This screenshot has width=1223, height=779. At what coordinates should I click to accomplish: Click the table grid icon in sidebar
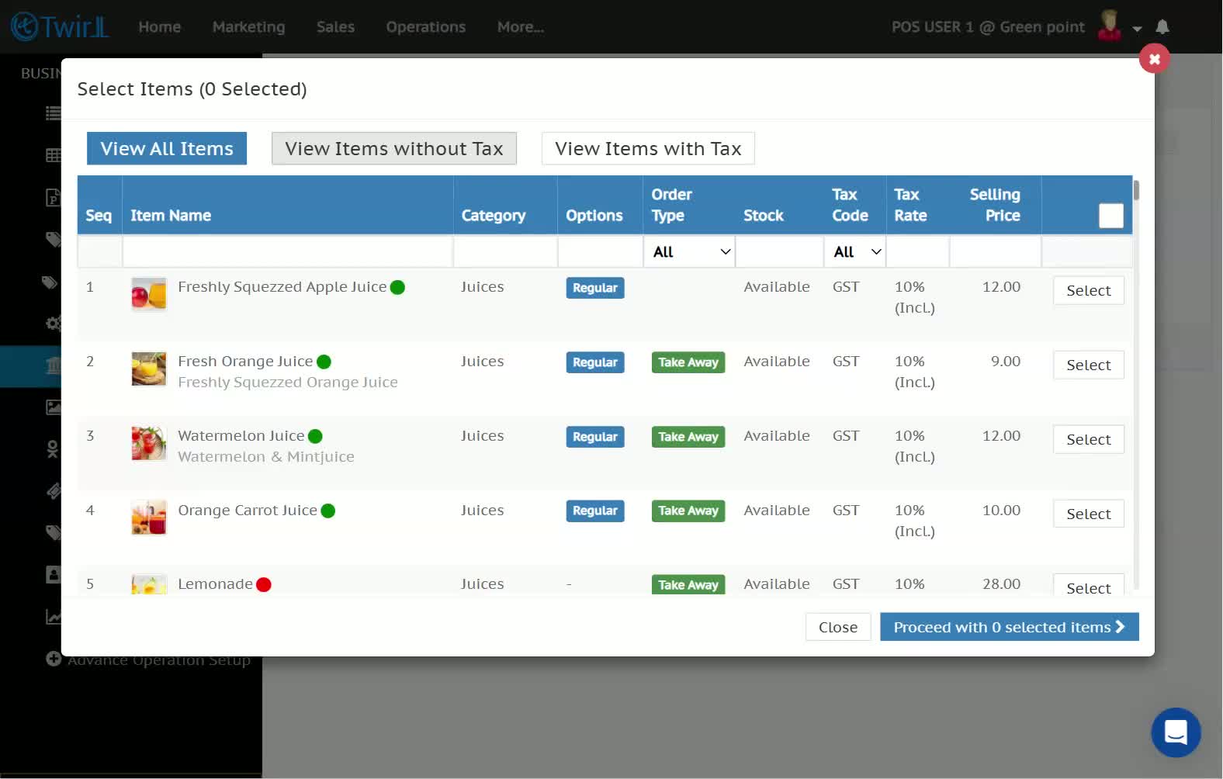coord(54,155)
